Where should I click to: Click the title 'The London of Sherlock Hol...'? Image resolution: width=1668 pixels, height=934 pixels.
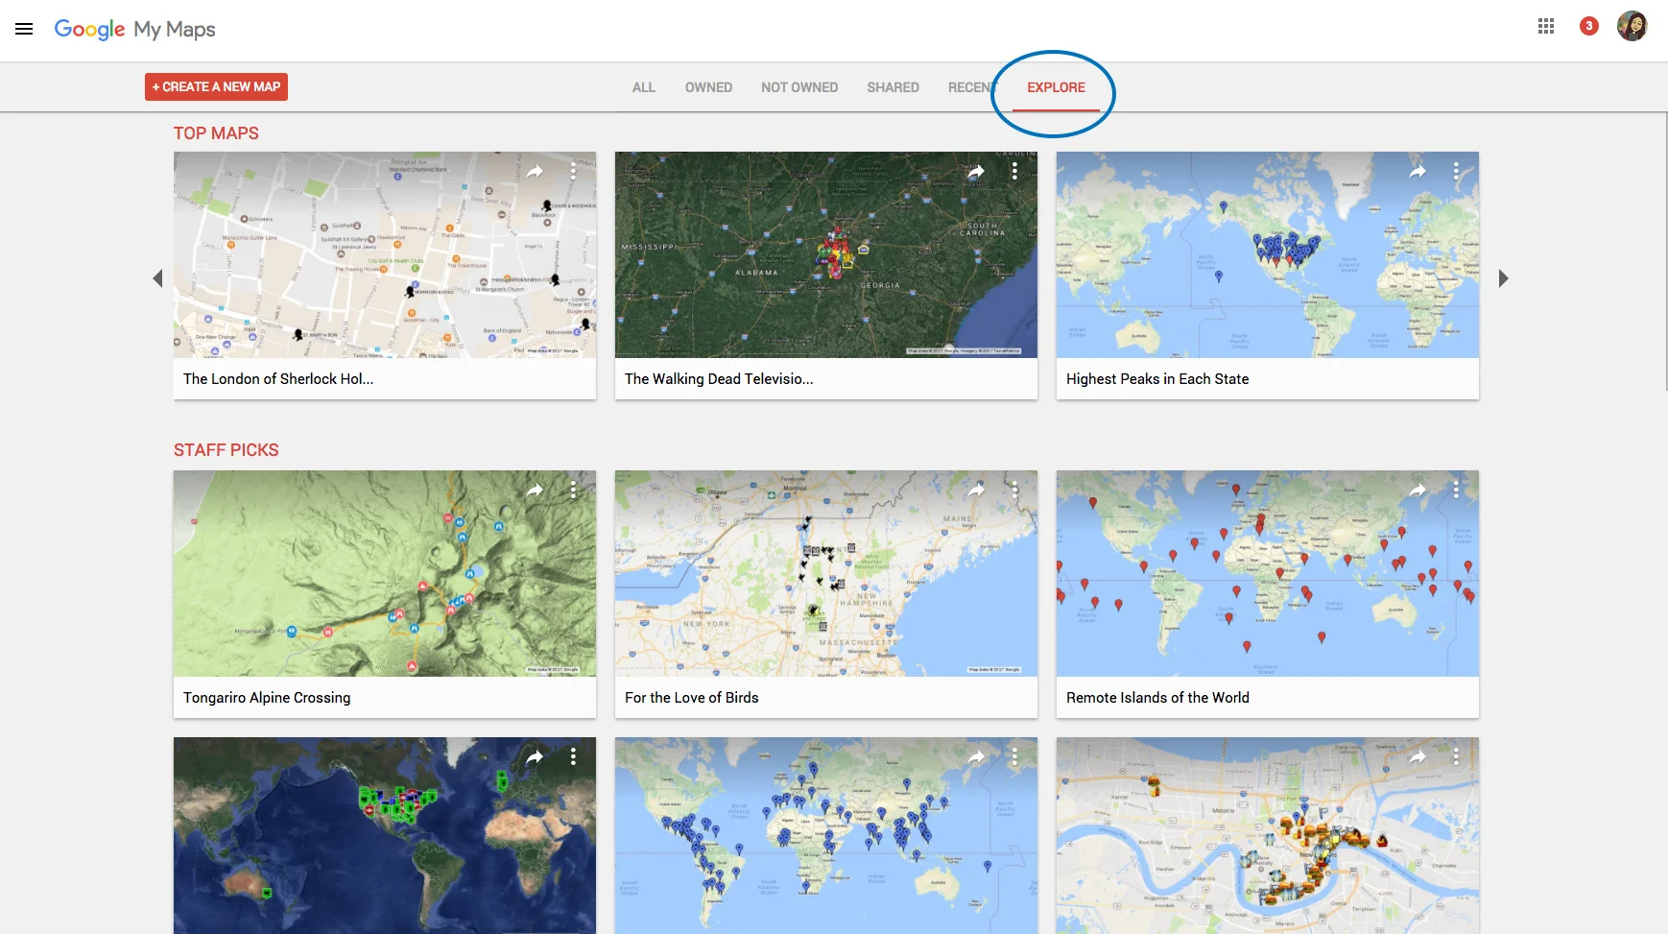pyautogui.click(x=278, y=379)
